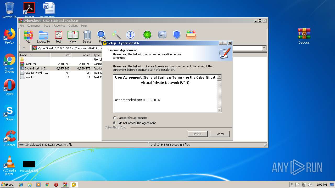The width and height of the screenshot is (335, 188).
Task: Click the Add toolbar icon in WinRAR
Action: 28,37
